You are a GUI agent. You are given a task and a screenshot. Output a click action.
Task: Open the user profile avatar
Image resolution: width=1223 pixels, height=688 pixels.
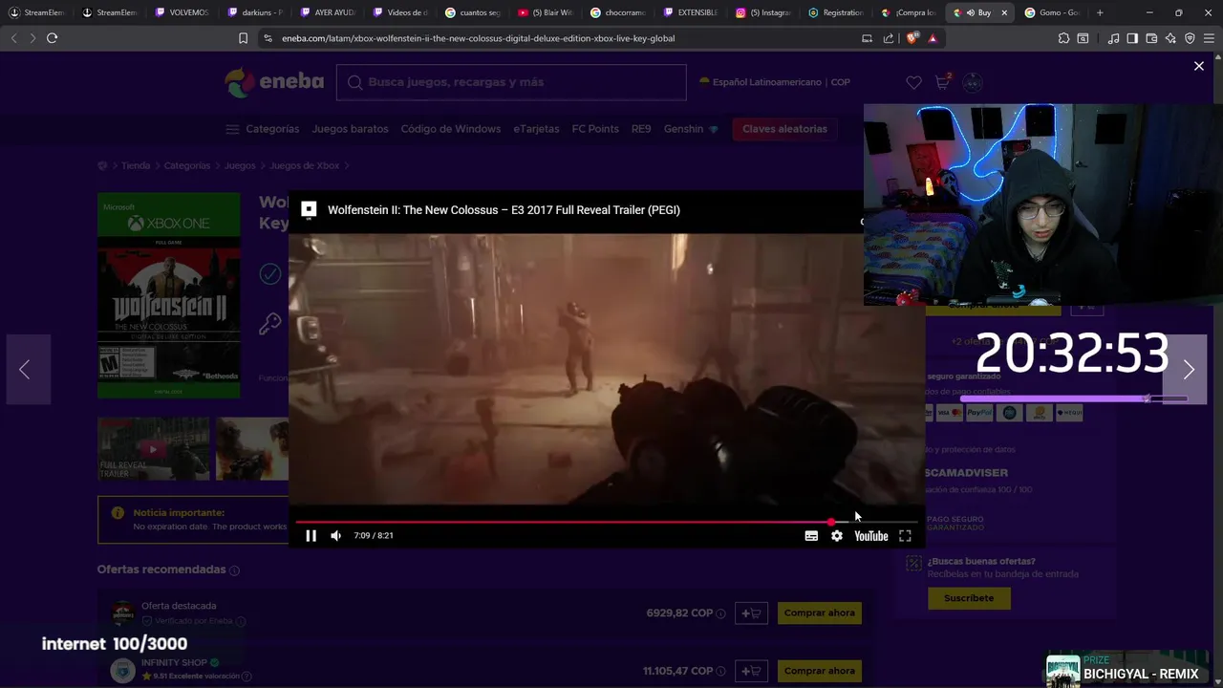point(973,82)
